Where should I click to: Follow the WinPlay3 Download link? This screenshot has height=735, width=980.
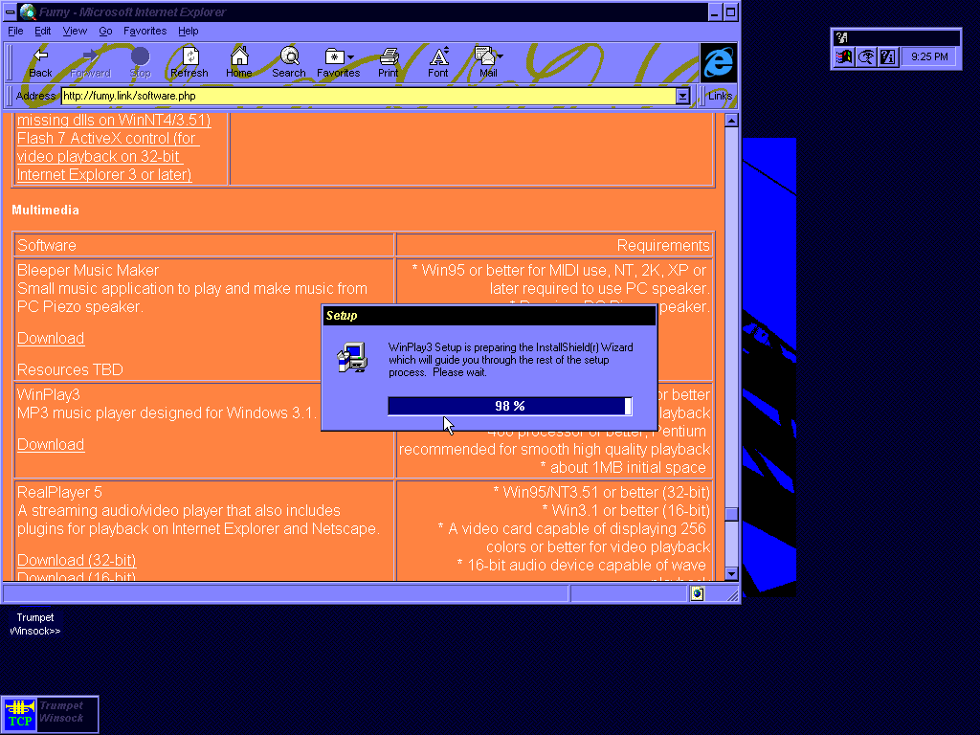(x=51, y=444)
